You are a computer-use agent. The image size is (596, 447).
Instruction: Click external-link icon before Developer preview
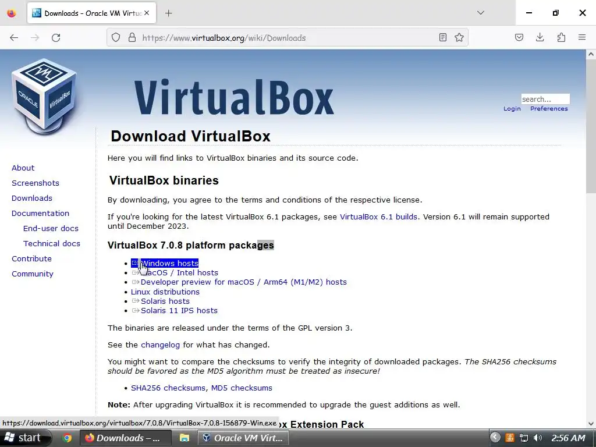click(x=136, y=282)
